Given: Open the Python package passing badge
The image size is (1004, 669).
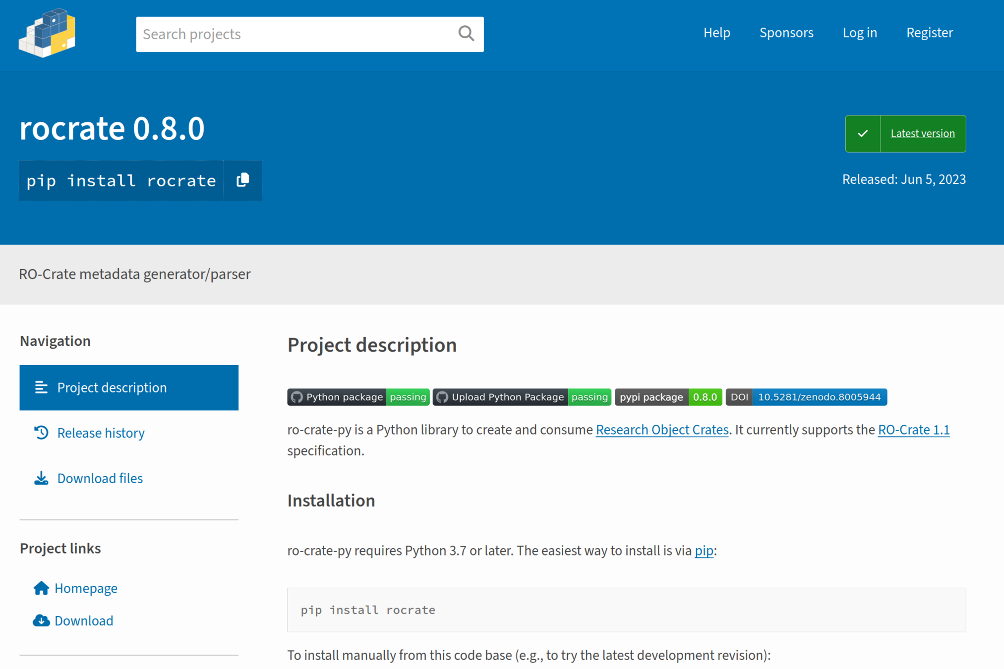Looking at the screenshot, I should [x=358, y=397].
